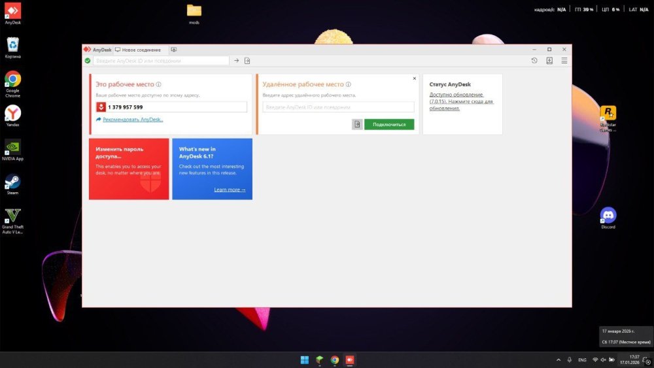Viewport: 654px width, 368px height.
Task: Click the info icon beside Это рабочее место
Action: pyautogui.click(x=158, y=84)
